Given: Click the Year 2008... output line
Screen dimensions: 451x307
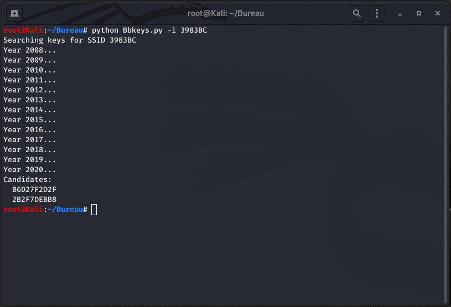Looking at the screenshot, I should 30,50.
